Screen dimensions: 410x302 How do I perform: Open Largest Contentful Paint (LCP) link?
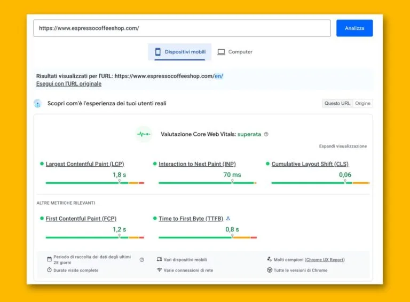pos(85,164)
